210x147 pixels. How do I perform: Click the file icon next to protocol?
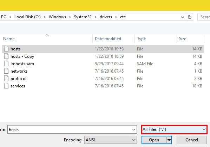tap(6, 78)
